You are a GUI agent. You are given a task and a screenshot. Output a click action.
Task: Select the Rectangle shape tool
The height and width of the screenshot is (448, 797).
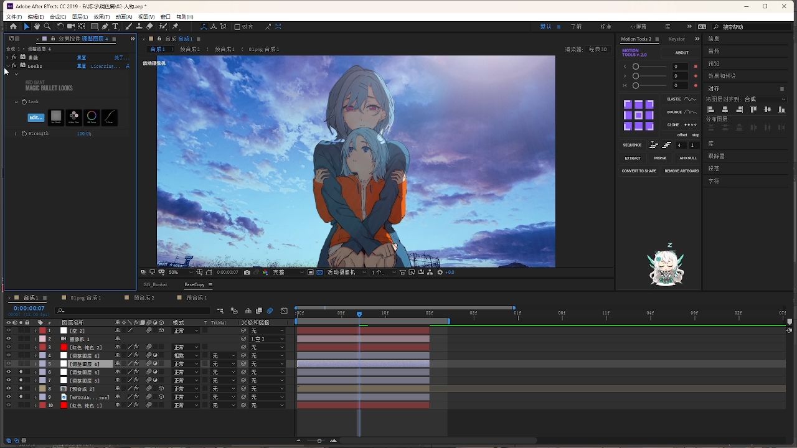pyautogui.click(x=95, y=27)
